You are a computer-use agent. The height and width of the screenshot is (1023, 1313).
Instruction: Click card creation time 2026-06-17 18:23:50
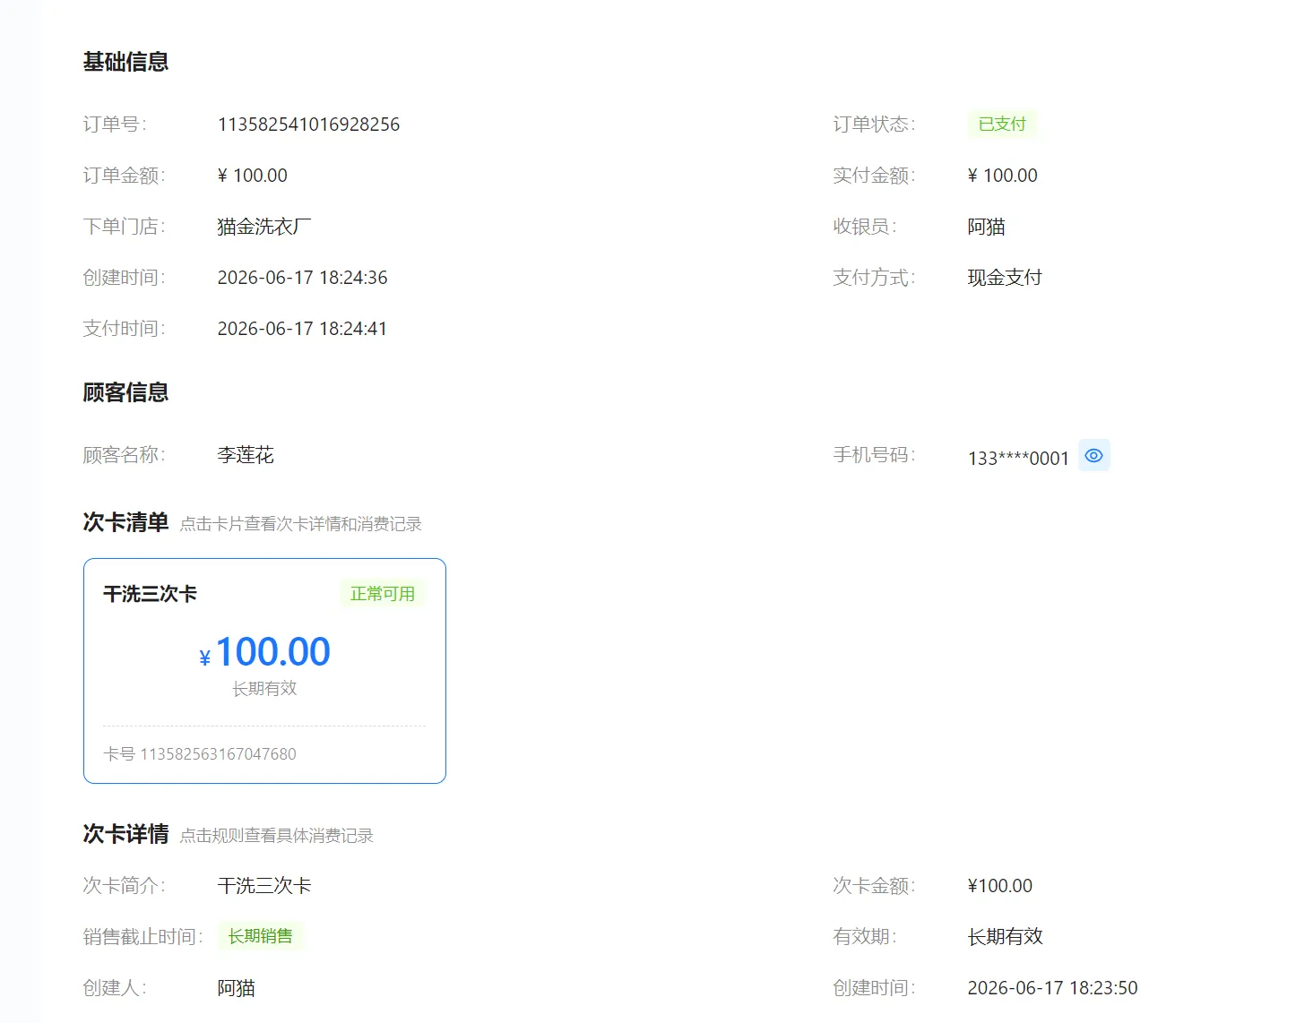pyautogui.click(x=1052, y=988)
